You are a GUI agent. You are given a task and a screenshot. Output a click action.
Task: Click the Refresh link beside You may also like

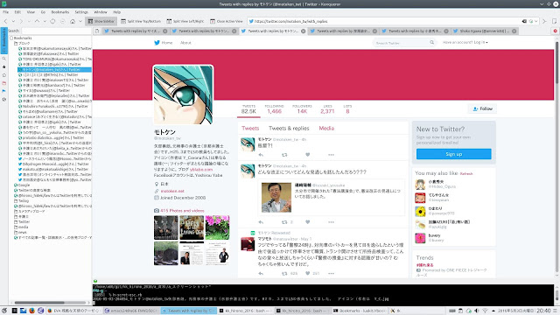466,174
